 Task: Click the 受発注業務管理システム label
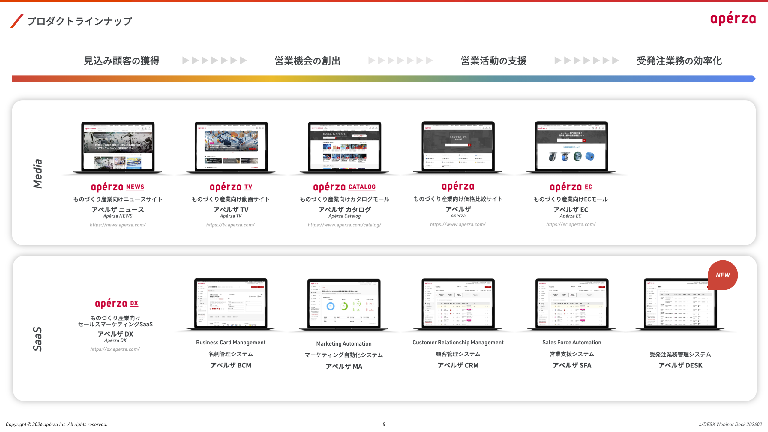pyautogui.click(x=680, y=355)
